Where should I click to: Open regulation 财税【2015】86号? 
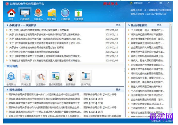click(x=93, y=112)
